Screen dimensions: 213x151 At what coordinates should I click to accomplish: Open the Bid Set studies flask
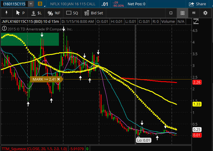[x=94, y=13]
